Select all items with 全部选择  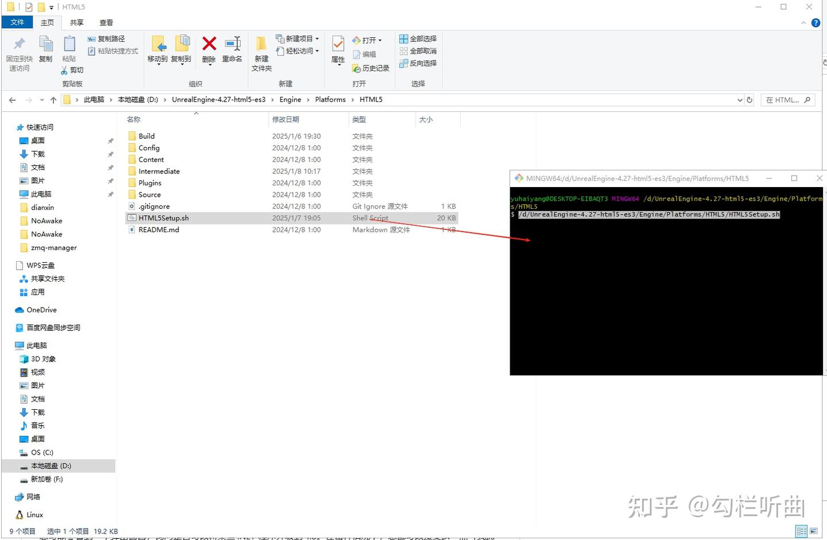click(x=418, y=38)
